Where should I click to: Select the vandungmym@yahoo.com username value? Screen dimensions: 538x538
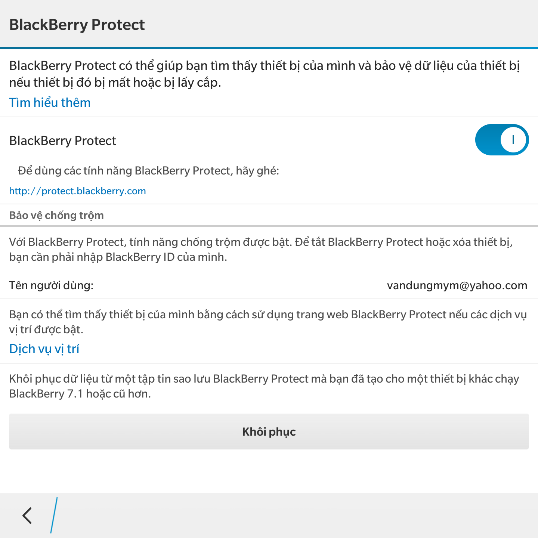click(x=457, y=285)
